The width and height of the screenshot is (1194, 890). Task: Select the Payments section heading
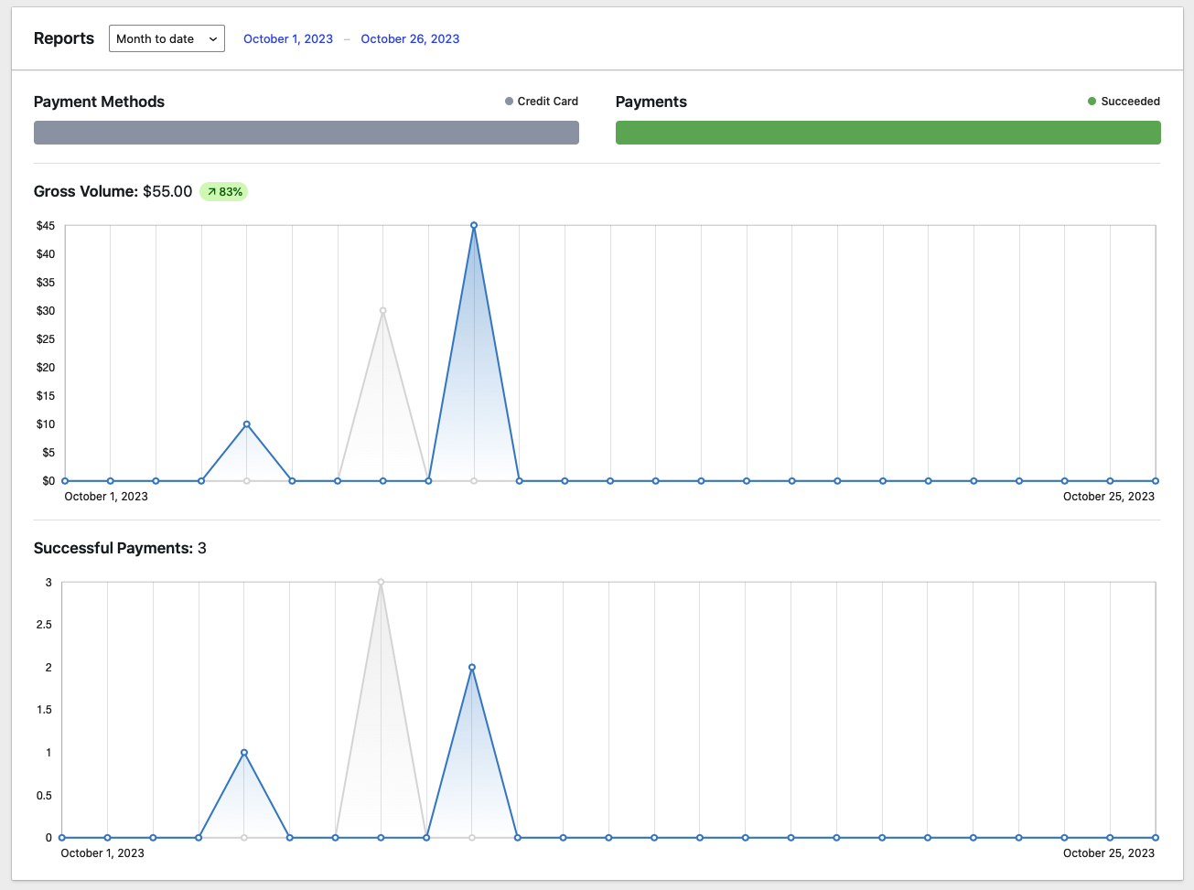[651, 102]
